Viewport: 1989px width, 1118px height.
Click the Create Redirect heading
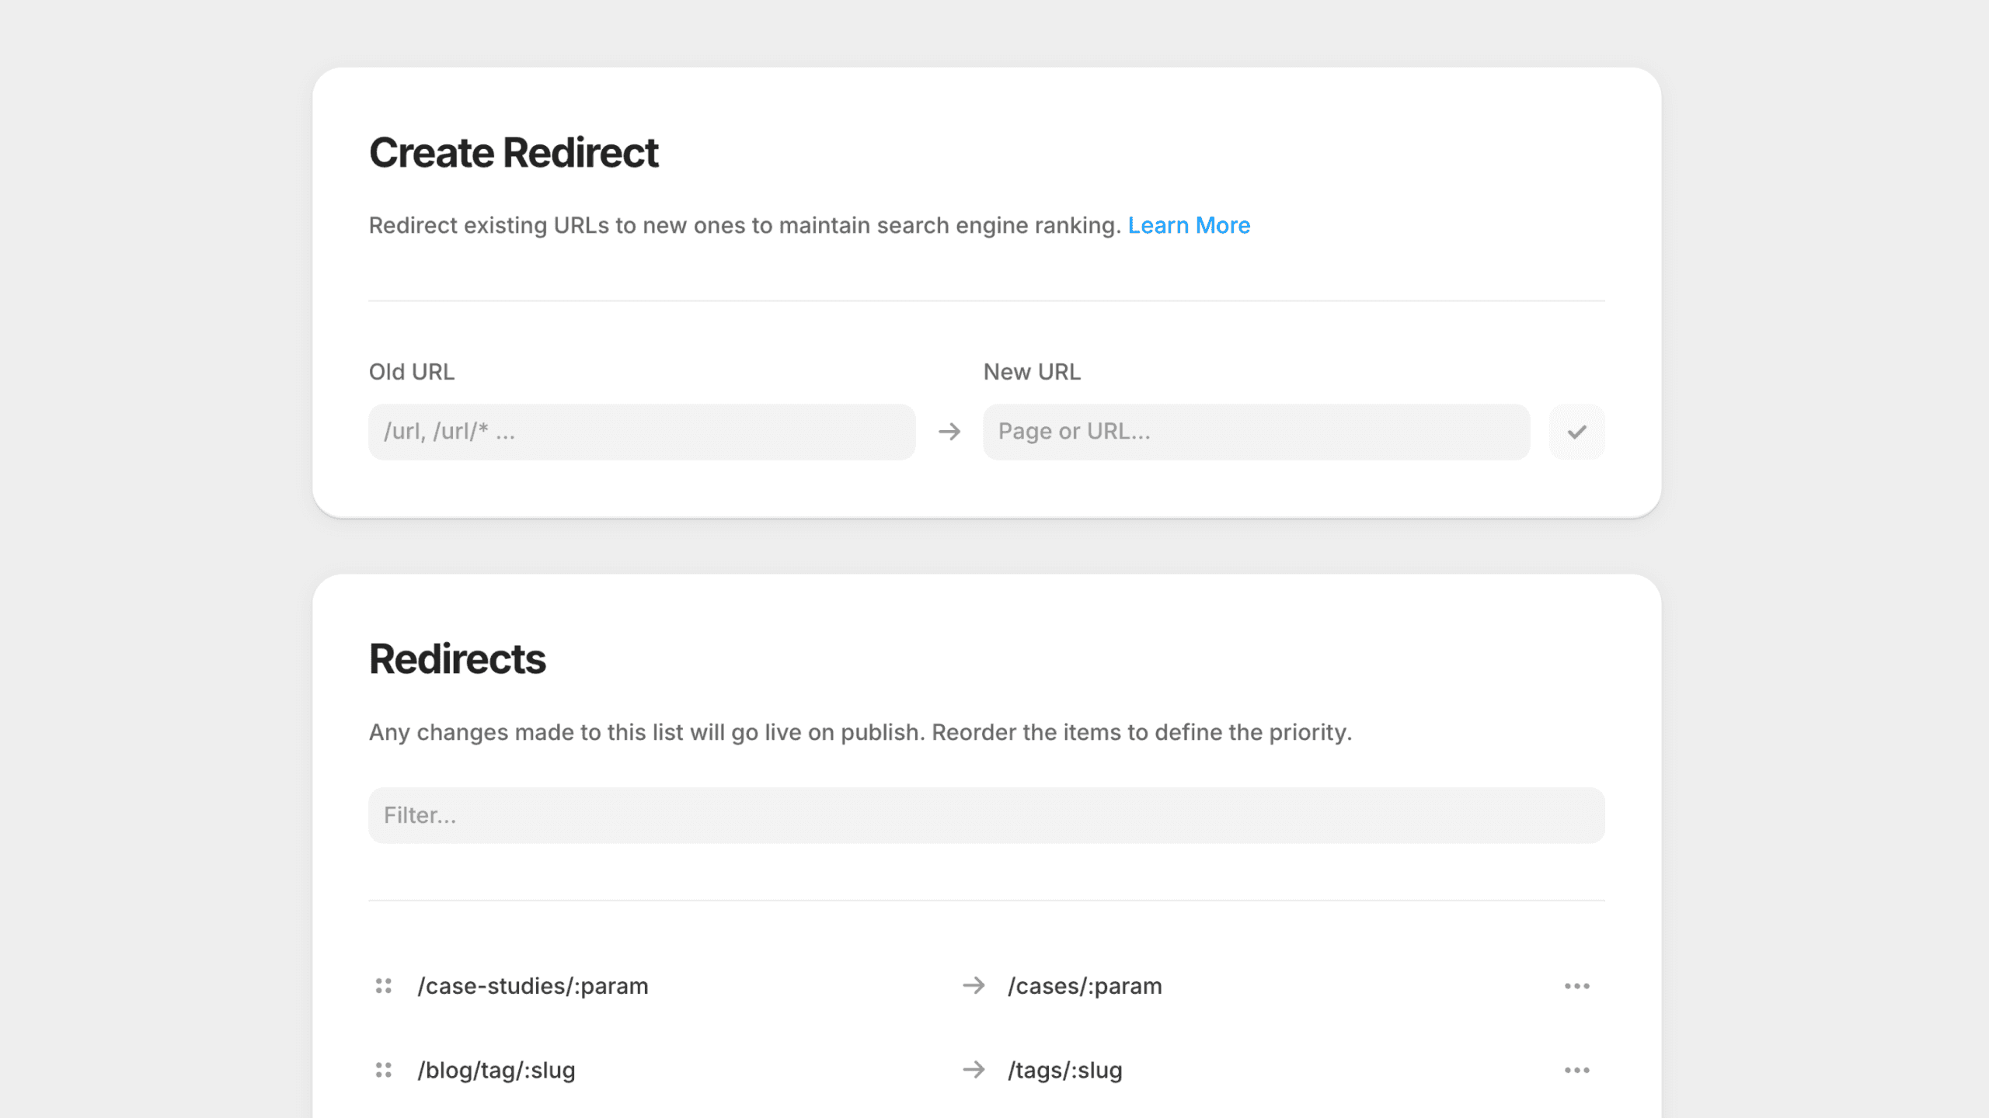(x=514, y=152)
